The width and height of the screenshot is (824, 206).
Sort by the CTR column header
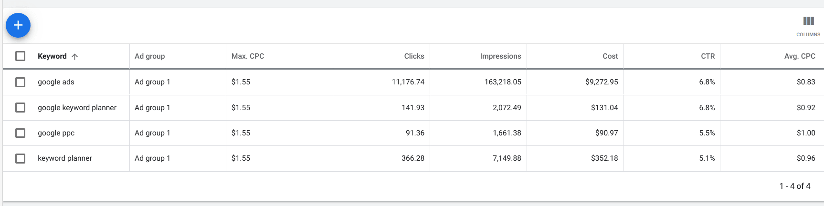pos(708,56)
